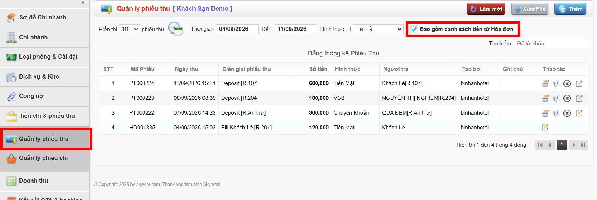The image size is (597, 200).
Task: Edit receipt PT000222 using pencil icon
Action: click(579, 113)
